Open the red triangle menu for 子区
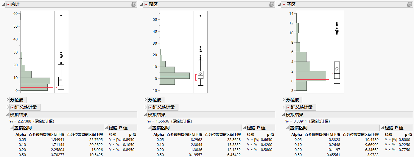This screenshot has height=157, width=414. coord(284,4)
